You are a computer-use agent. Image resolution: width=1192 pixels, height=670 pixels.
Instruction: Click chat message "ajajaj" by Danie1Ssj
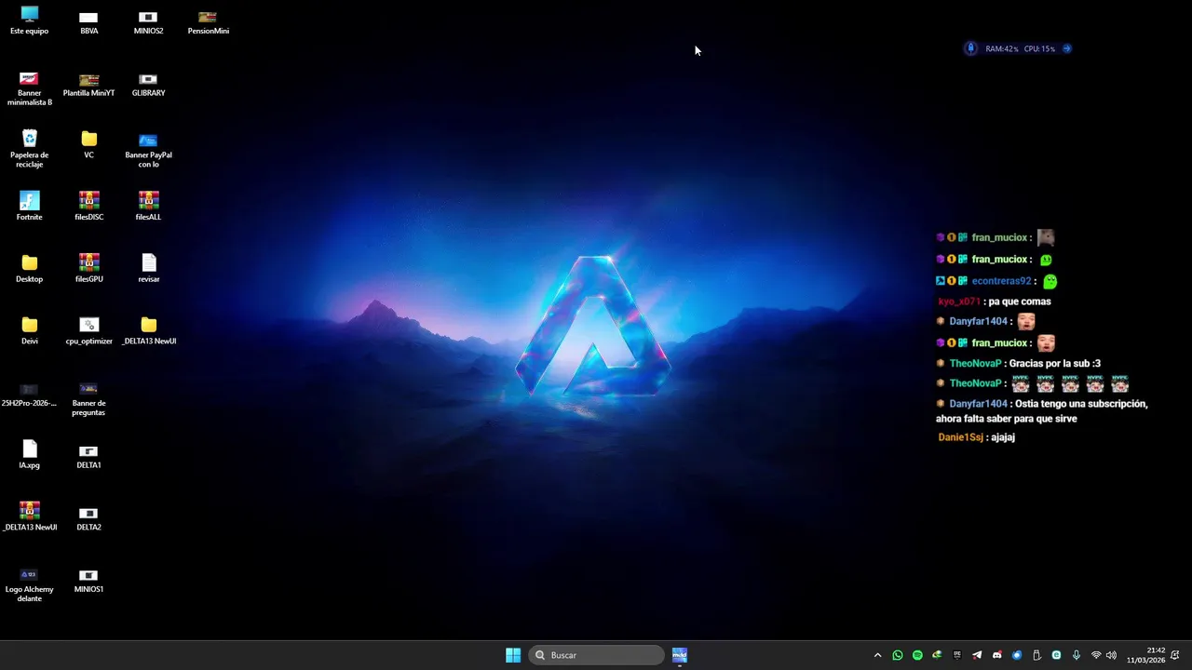(1003, 437)
